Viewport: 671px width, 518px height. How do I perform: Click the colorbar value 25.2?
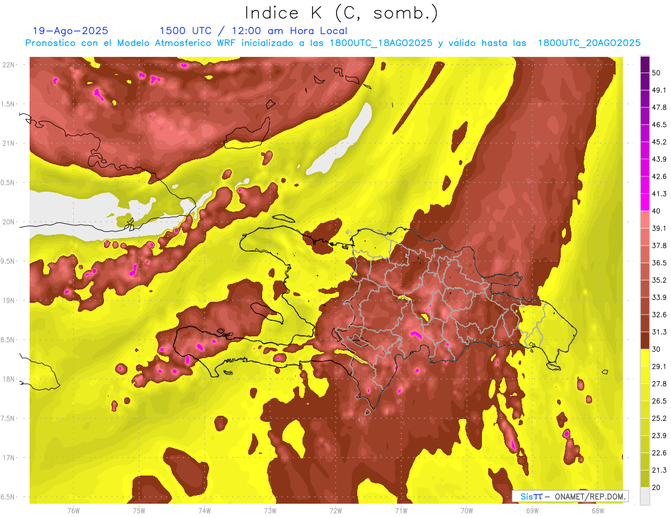click(659, 418)
